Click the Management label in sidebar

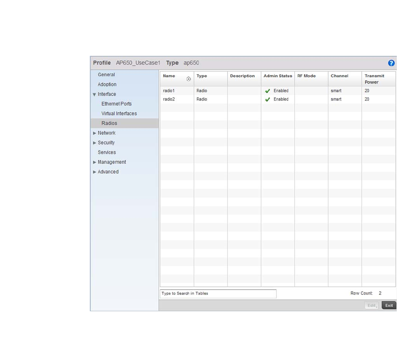coord(112,162)
